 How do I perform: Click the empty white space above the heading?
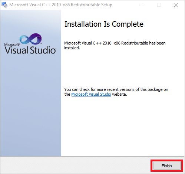pos(123,14)
